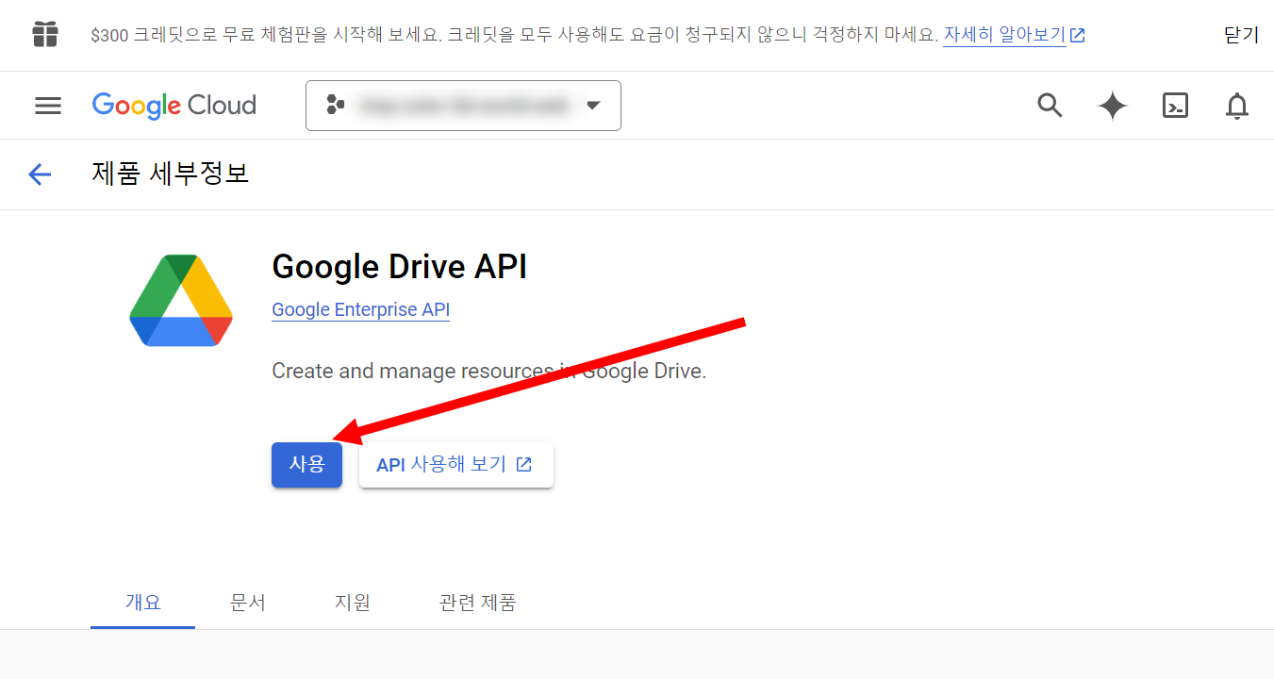This screenshot has height=679, width=1274.
Task: Click the 제품 세부정보 page title
Action: point(171,174)
